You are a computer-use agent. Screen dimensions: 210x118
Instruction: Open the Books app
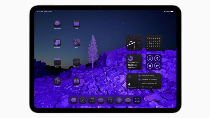point(76,81)
